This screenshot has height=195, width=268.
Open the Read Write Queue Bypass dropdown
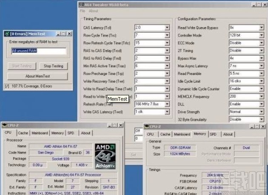tap(262, 28)
